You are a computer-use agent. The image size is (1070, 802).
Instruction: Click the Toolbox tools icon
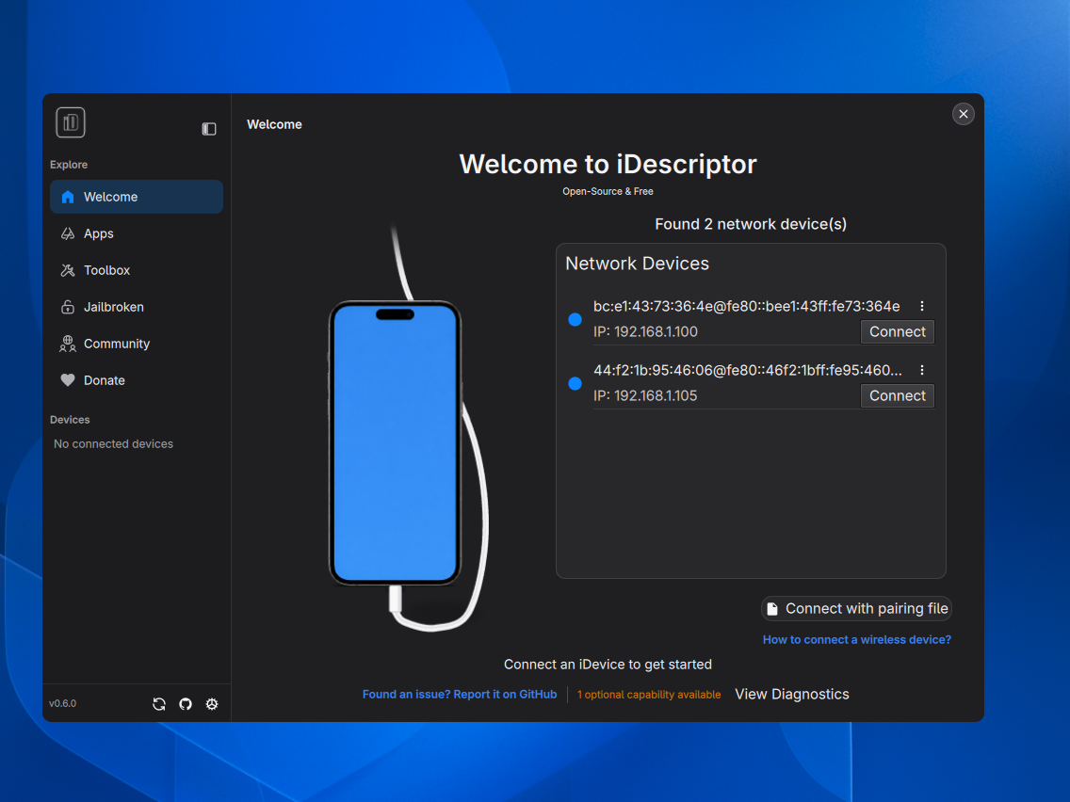tap(68, 271)
